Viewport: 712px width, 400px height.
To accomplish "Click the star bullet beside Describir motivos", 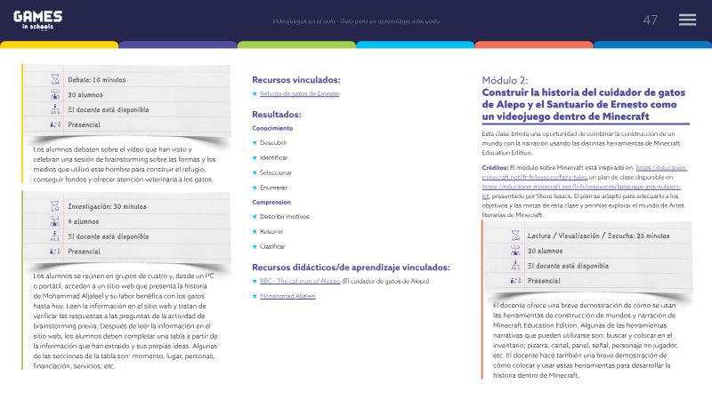I will tap(255, 217).
